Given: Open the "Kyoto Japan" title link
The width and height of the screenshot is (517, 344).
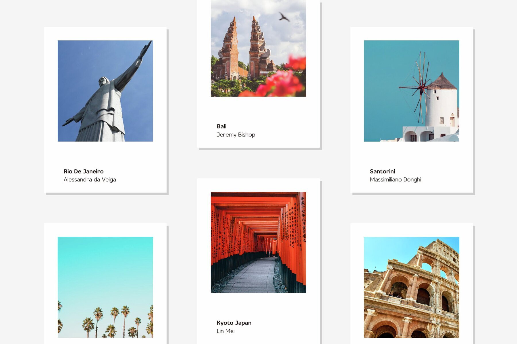Looking at the screenshot, I should pyautogui.click(x=234, y=323).
